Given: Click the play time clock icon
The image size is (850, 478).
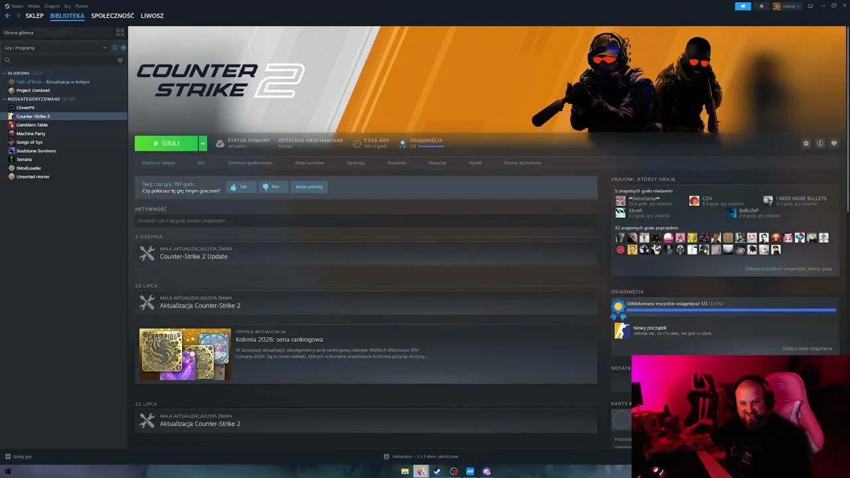Looking at the screenshot, I should [357, 143].
